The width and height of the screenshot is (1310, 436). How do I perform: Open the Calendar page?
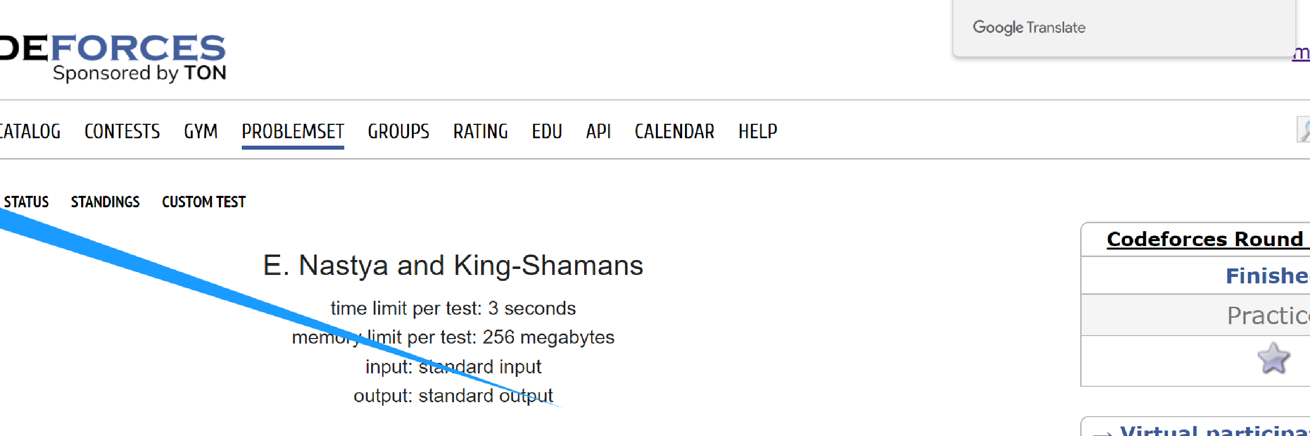674,131
